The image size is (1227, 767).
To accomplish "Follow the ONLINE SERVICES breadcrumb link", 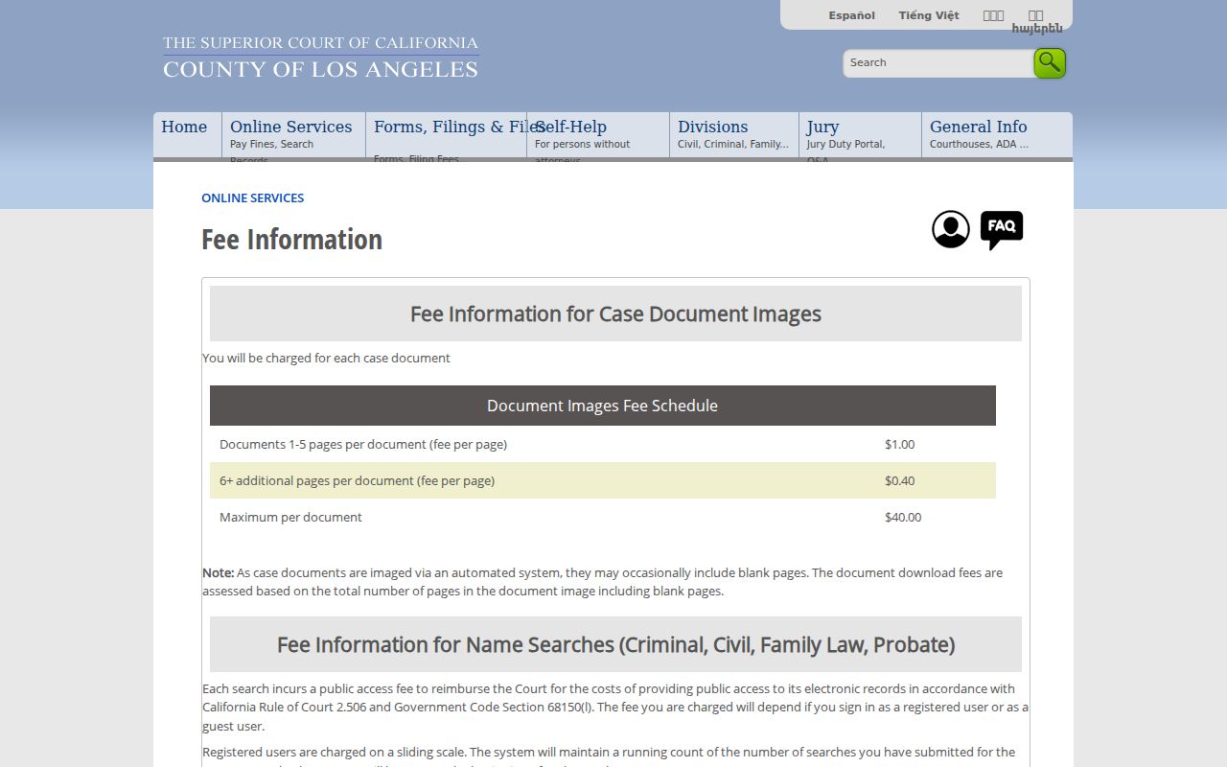I will (x=252, y=198).
